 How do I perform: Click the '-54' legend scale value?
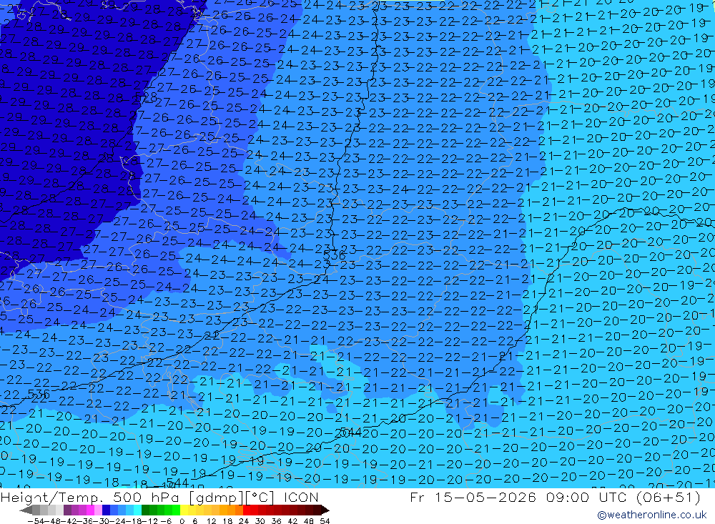[x=36, y=521]
